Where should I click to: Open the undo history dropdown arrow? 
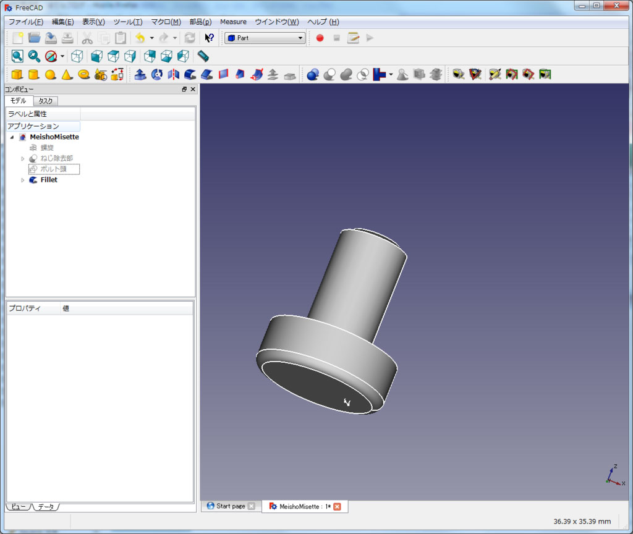point(151,38)
